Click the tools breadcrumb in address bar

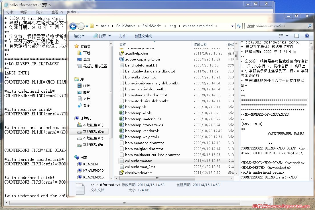105,26
